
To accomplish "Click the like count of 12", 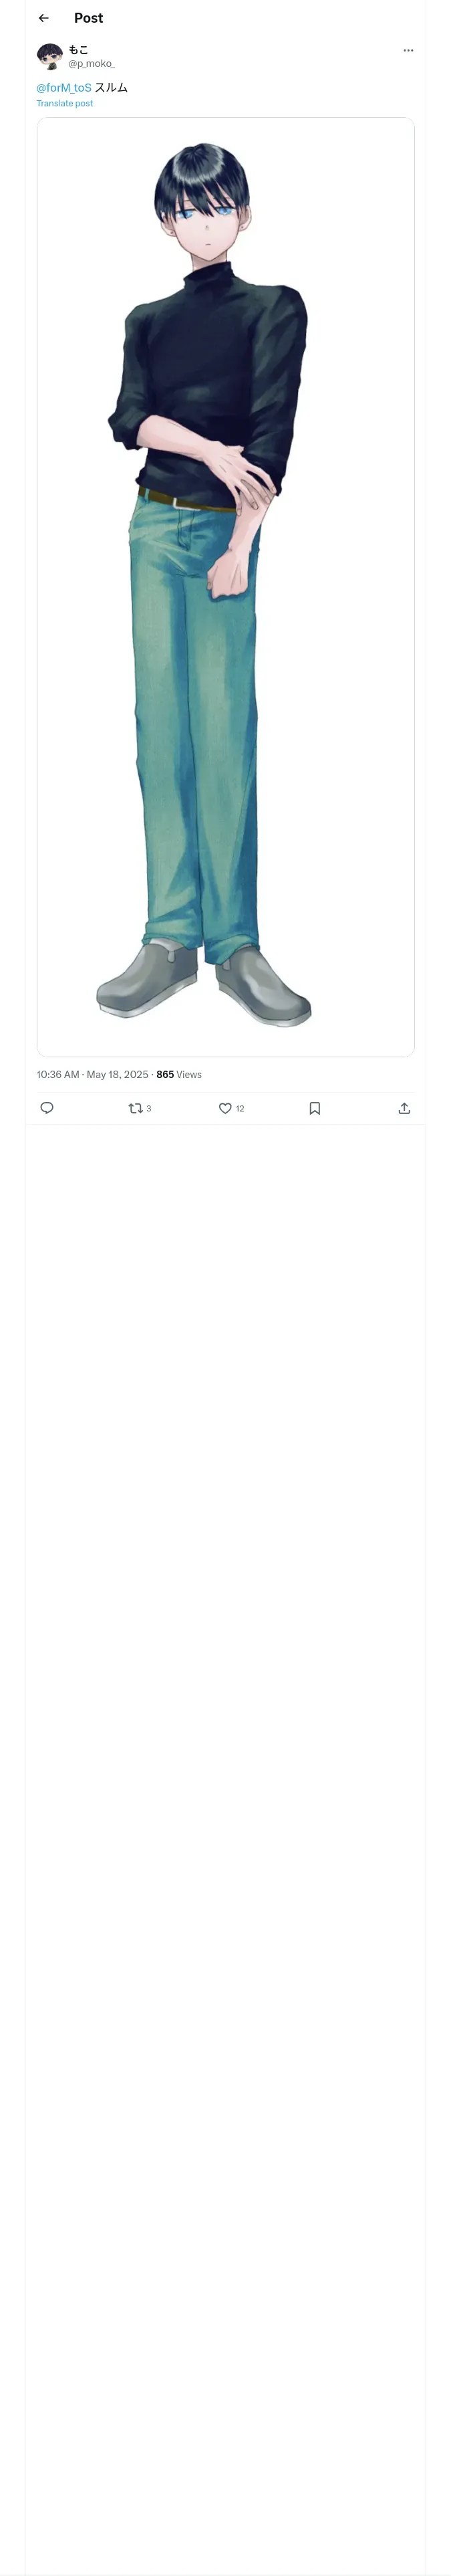I will [240, 1109].
